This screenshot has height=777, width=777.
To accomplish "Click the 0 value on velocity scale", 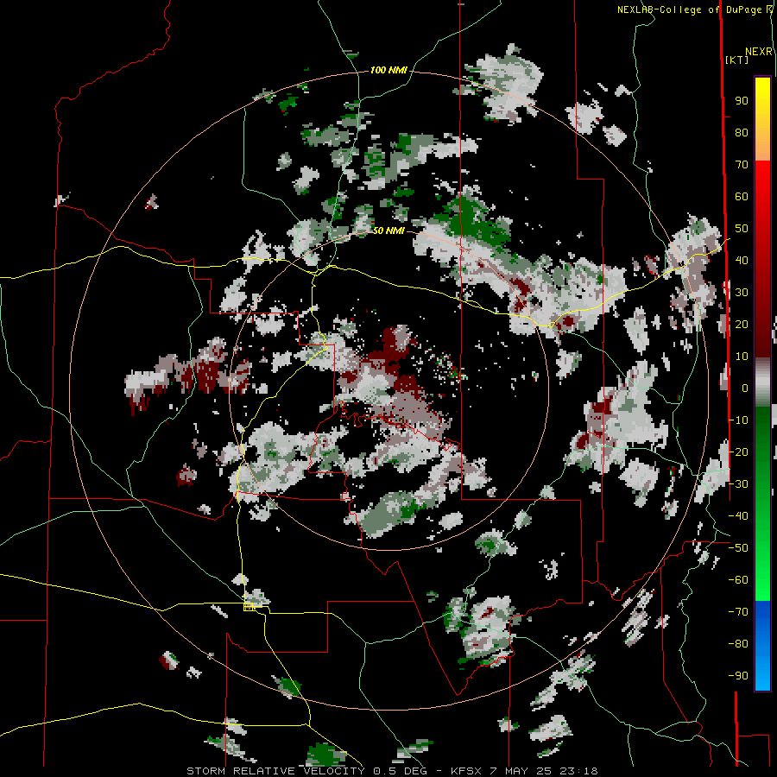I will coord(745,388).
